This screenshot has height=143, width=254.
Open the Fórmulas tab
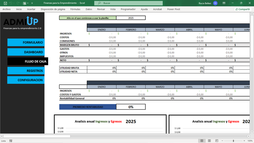point(75,9)
